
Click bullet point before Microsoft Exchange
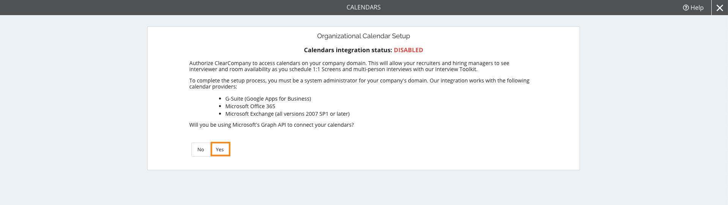tap(220, 114)
